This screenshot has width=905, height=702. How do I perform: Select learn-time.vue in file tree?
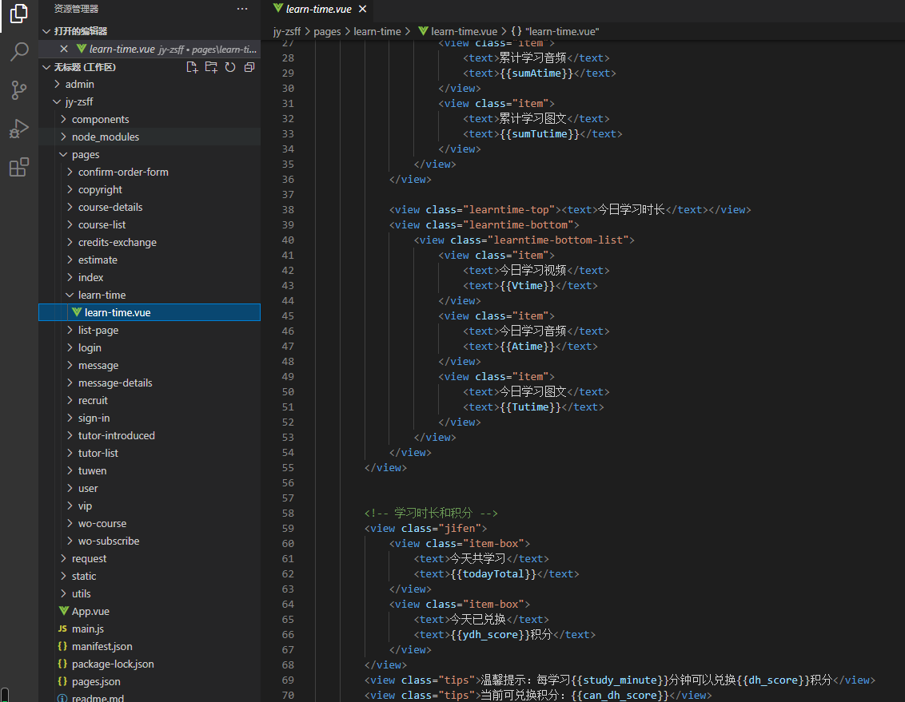(x=150, y=312)
